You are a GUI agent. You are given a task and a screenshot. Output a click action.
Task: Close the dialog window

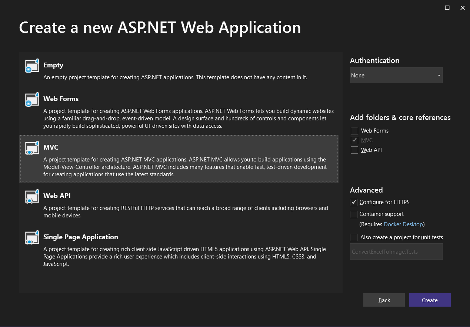click(x=462, y=7)
